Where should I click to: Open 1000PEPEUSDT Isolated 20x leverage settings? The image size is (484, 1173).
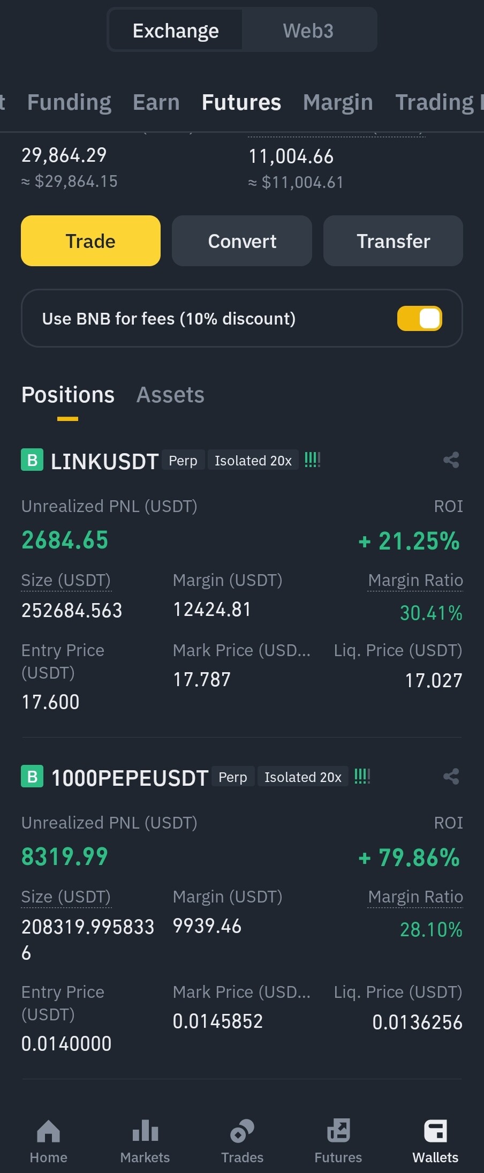(x=303, y=777)
